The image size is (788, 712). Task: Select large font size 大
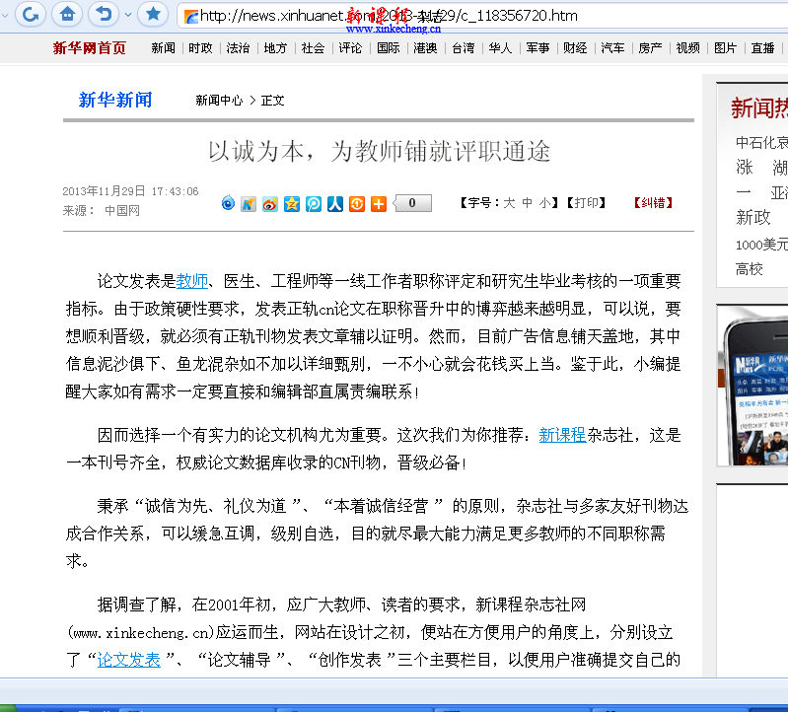point(510,203)
